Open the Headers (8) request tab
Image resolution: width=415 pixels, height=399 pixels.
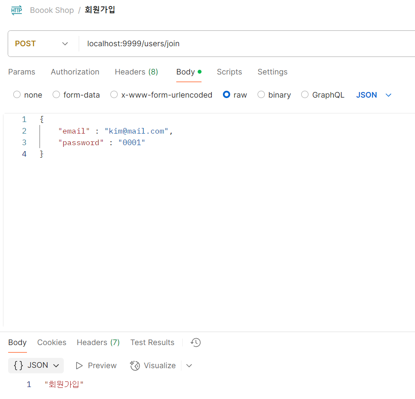tap(136, 72)
